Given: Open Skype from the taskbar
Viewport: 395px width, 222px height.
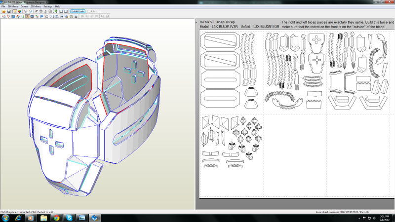Looking at the screenshot, I should [x=69, y=218].
